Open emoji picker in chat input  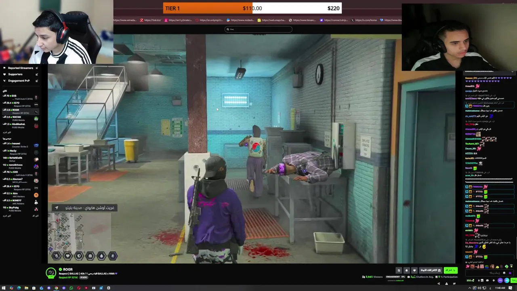(504, 273)
